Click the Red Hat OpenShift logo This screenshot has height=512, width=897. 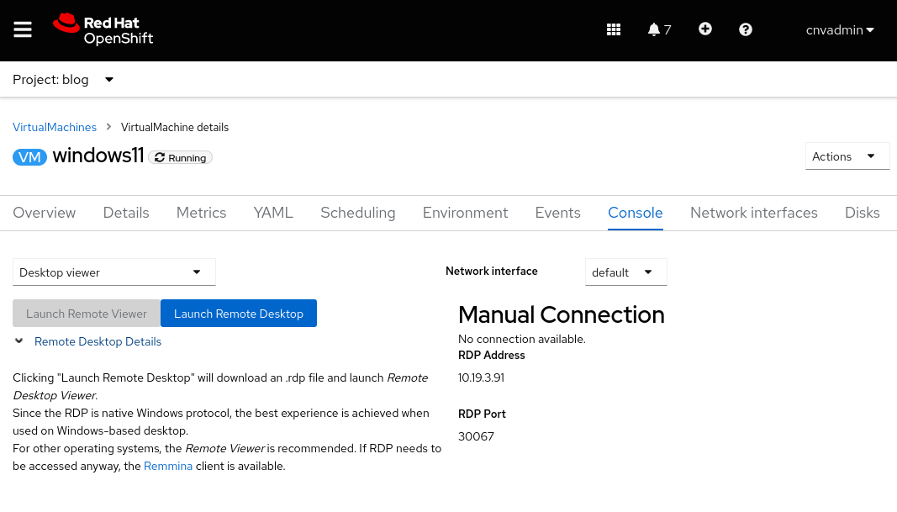103,30
